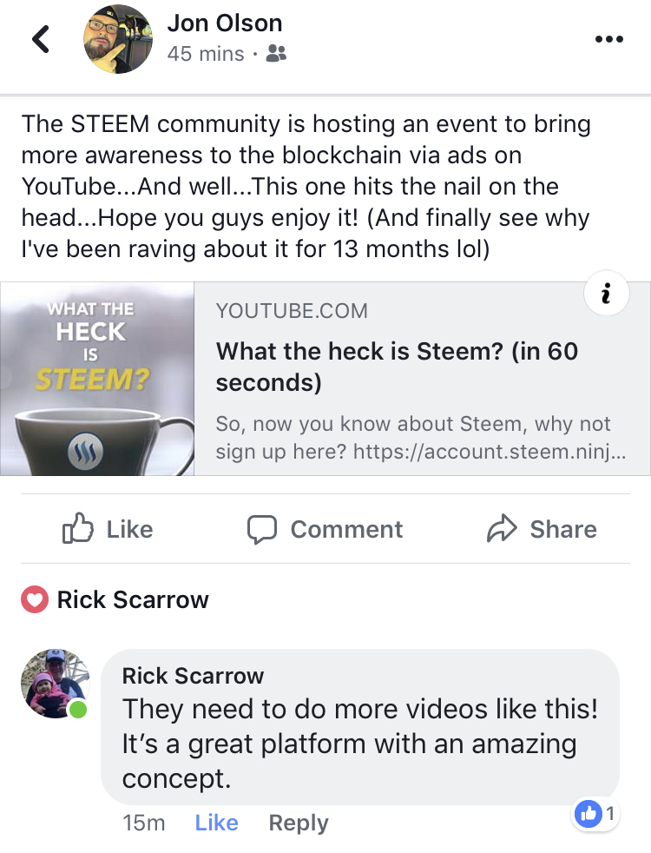
Task: Open Jon Olson's profile picture
Action: click(x=118, y=39)
